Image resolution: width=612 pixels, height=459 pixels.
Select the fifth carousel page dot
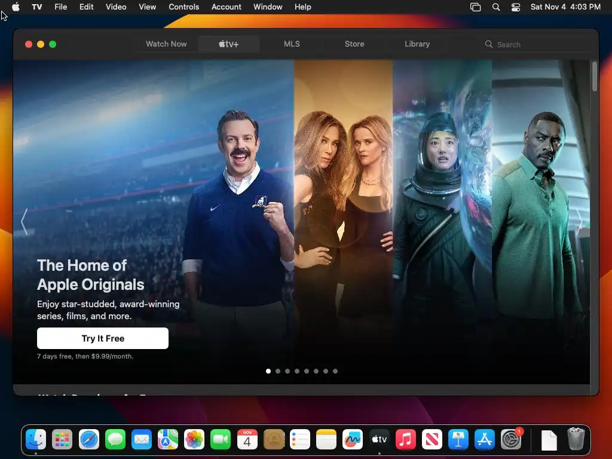tap(307, 371)
